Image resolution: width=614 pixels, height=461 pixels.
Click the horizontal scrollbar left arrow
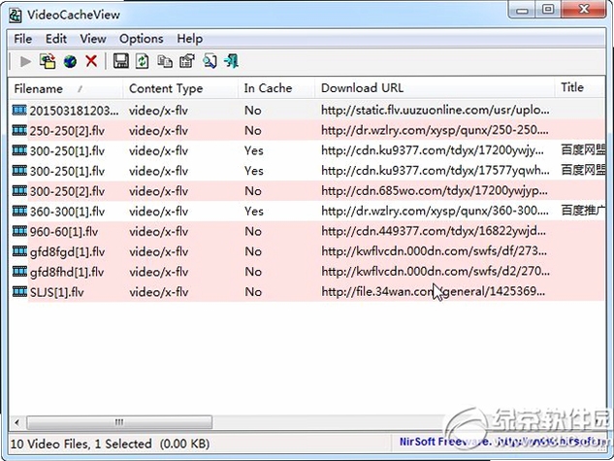coord(16,422)
